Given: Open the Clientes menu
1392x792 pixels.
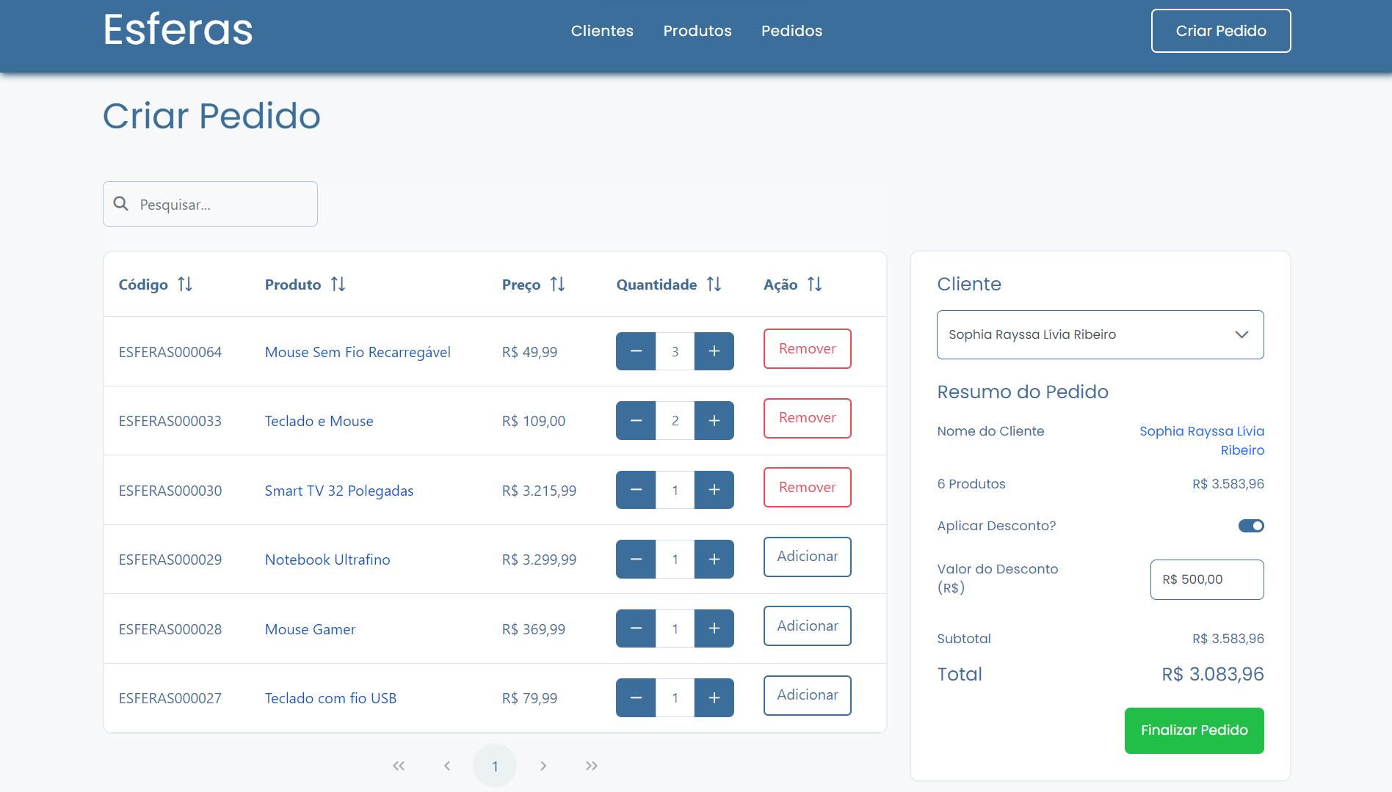Looking at the screenshot, I should click(x=602, y=31).
